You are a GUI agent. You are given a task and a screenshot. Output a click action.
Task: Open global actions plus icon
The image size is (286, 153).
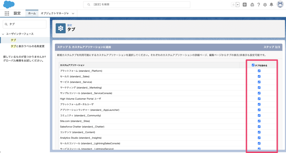245,5
